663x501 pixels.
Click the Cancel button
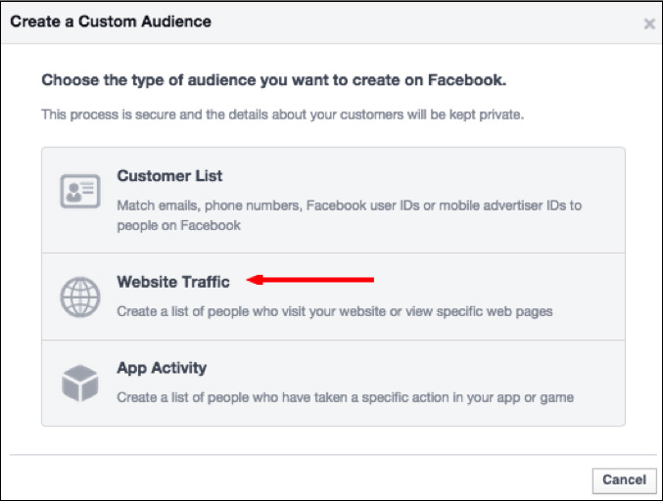pos(624,479)
